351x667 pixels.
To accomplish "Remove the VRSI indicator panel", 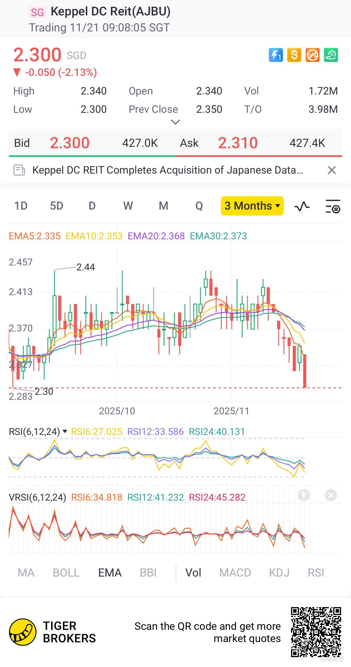I will (x=331, y=495).
